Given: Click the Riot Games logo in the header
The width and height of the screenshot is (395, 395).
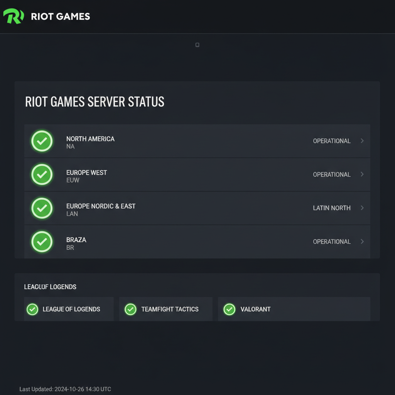Looking at the screenshot, I should (13, 16).
